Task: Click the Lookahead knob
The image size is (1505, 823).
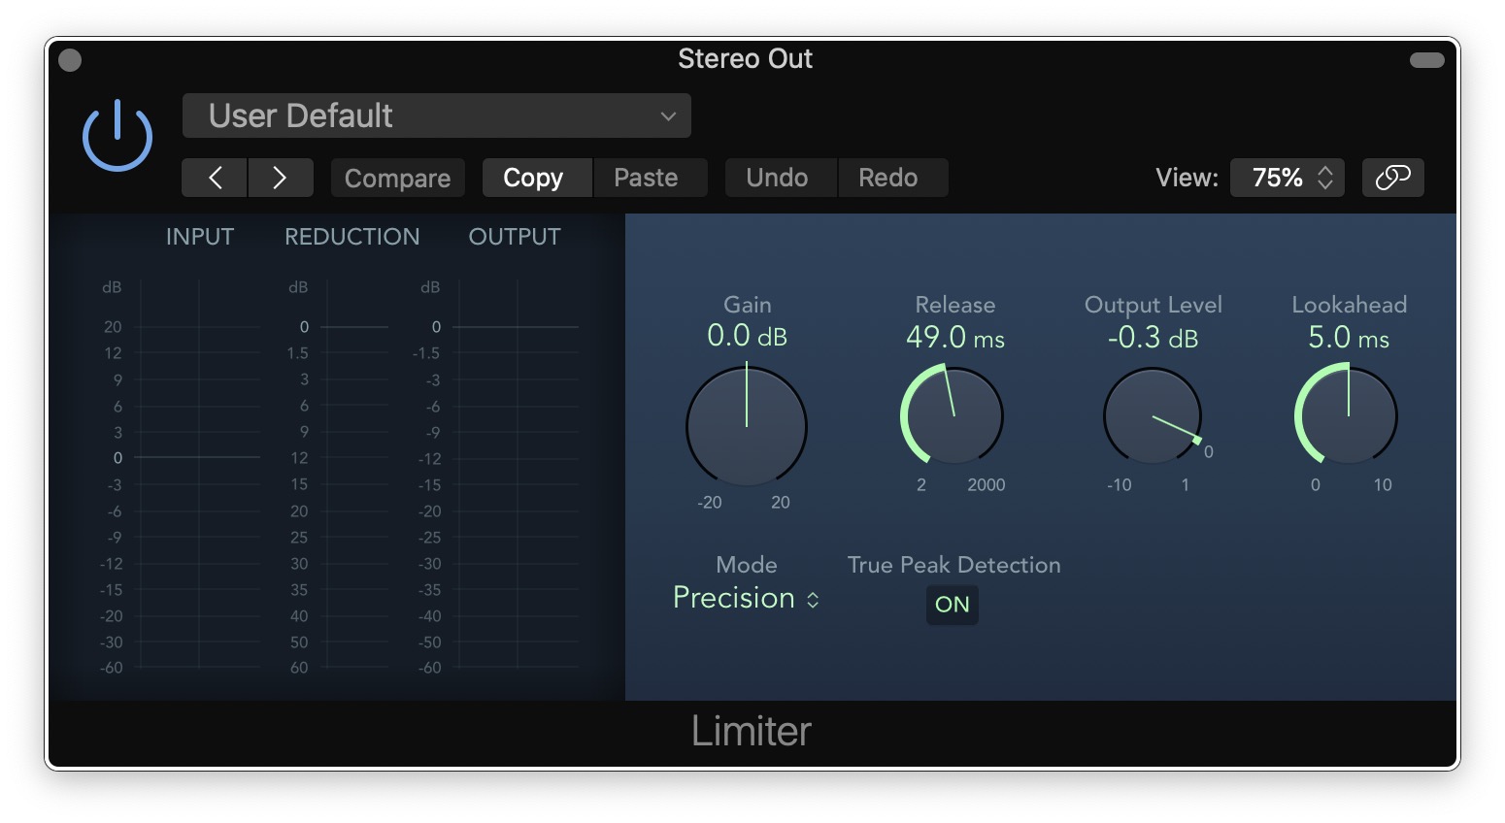Action: (x=1348, y=416)
